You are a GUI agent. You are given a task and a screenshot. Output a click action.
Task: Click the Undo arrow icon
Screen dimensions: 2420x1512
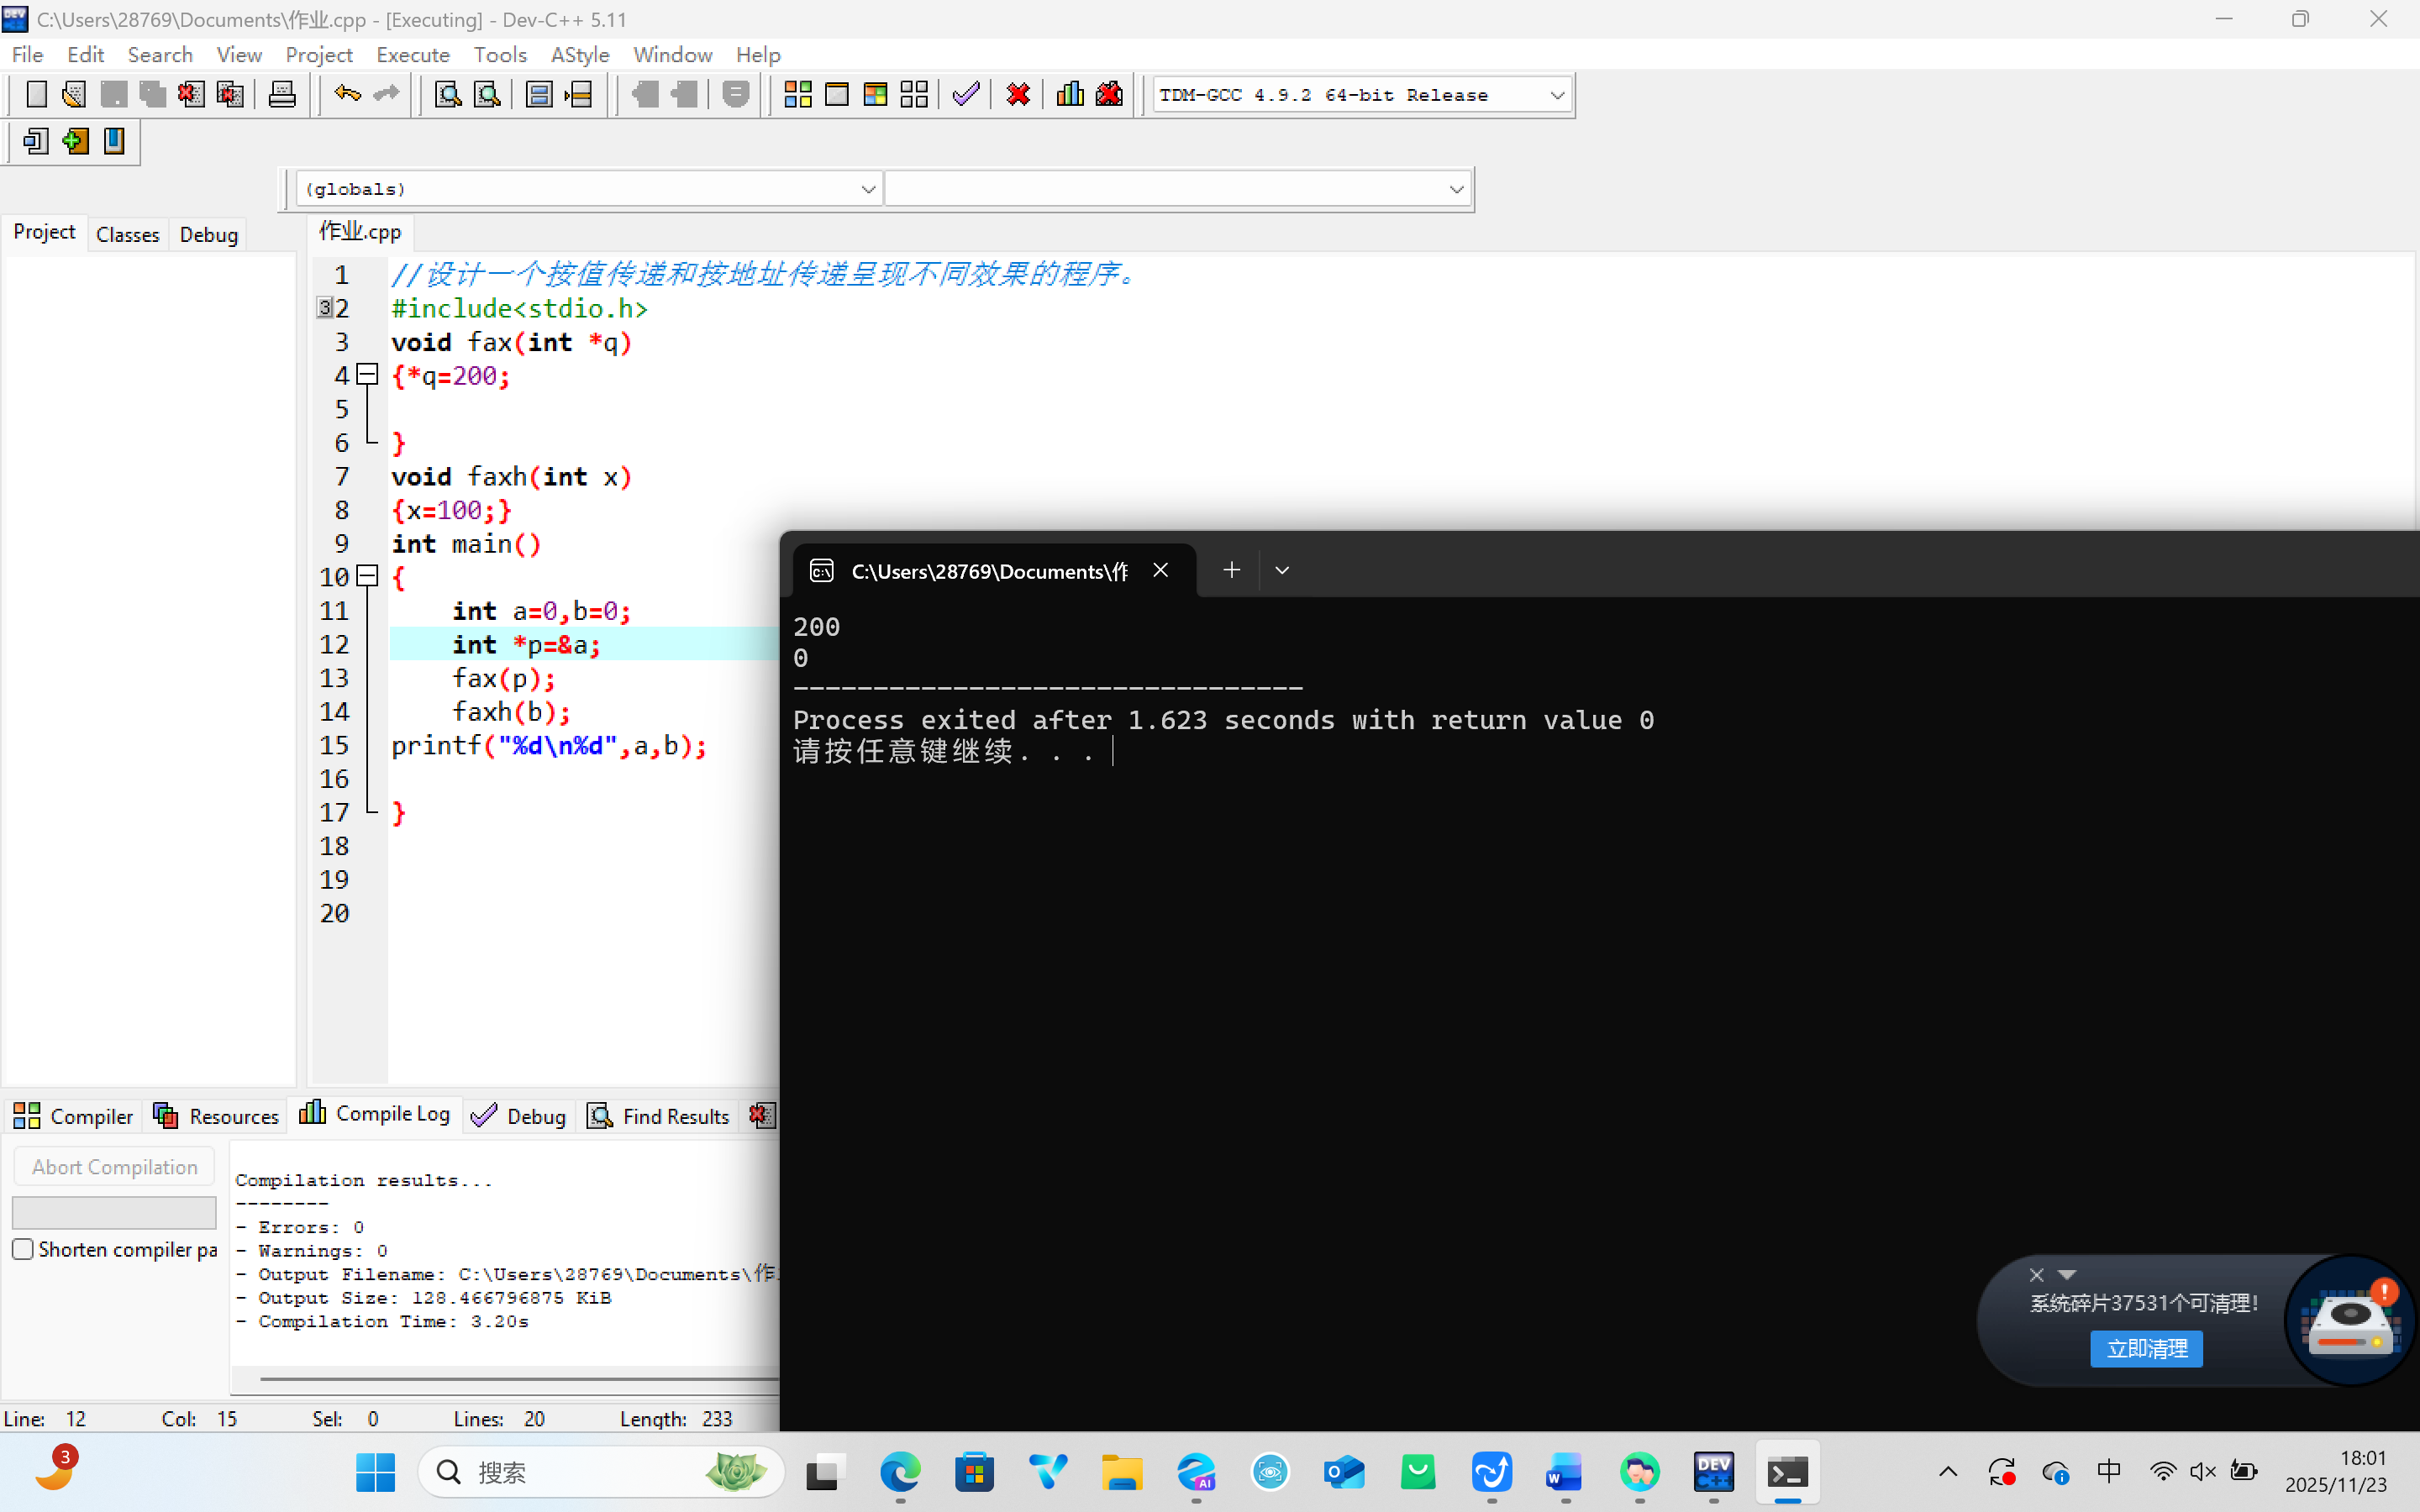coord(347,95)
